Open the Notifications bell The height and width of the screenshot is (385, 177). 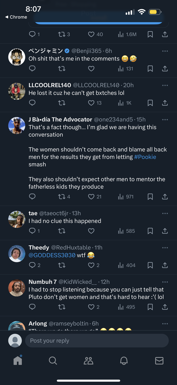(124, 360)
